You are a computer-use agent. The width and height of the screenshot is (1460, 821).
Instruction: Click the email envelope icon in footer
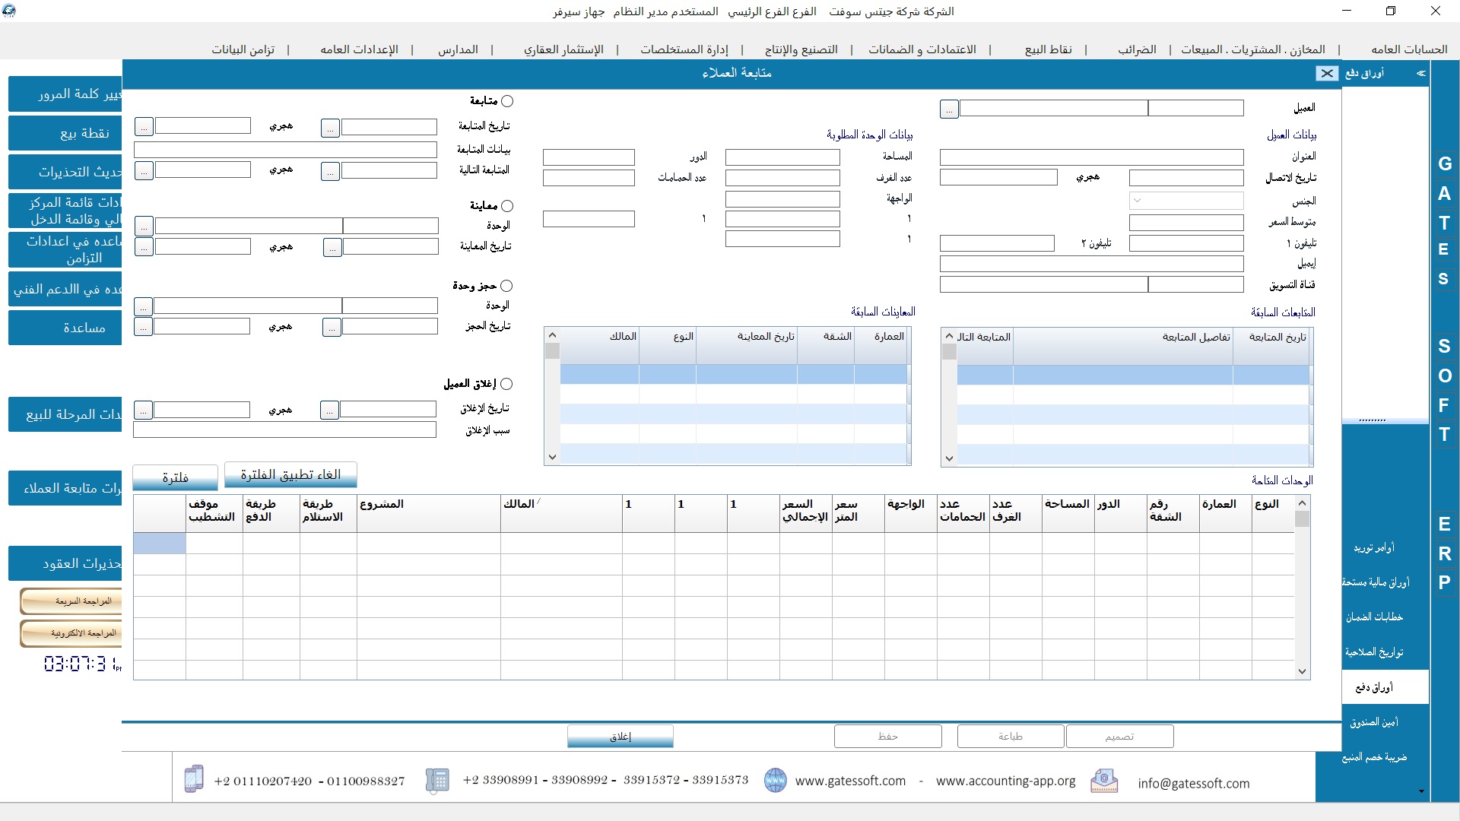[1104, 781]
